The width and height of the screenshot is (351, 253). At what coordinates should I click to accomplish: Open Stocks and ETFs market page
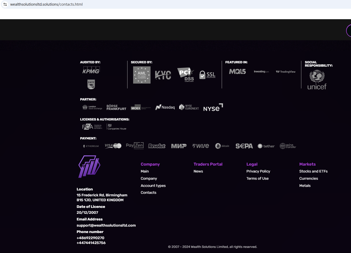click(x=313, y=171)
